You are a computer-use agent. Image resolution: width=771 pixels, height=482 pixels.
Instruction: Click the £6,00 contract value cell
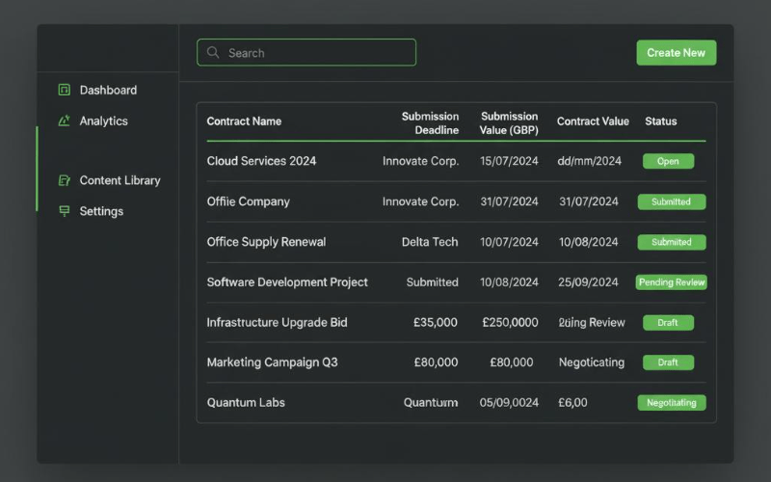(572, 403)
